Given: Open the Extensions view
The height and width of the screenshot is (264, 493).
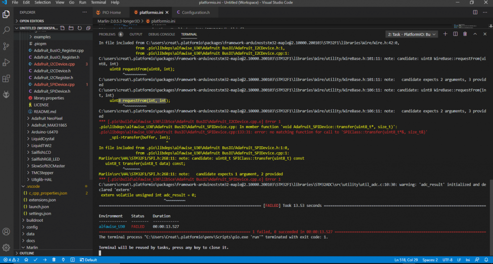Looking at the screenshot, I should pos(6,79).
